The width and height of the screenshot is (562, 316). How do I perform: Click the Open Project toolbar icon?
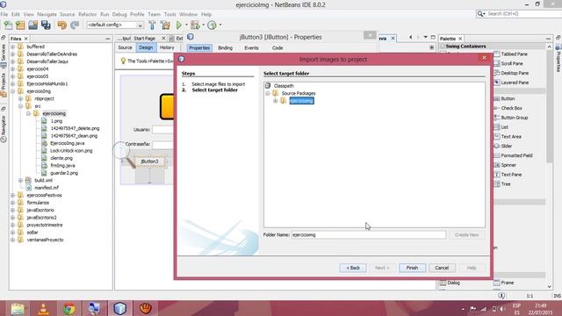pos(33,25)
